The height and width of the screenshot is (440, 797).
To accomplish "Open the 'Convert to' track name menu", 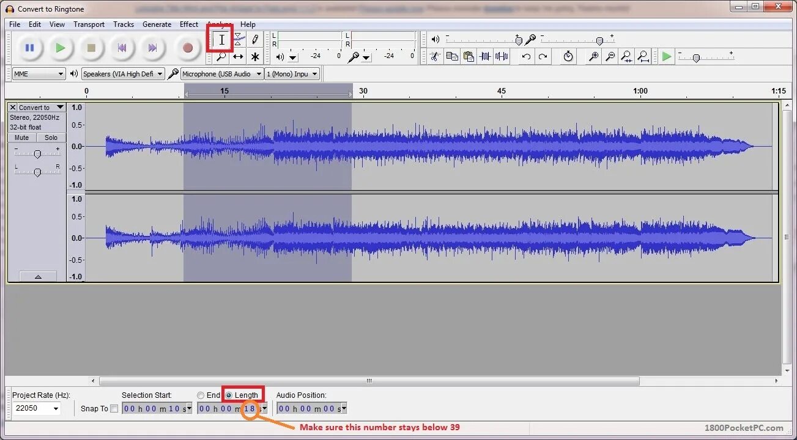I will (x=40, y=107).
